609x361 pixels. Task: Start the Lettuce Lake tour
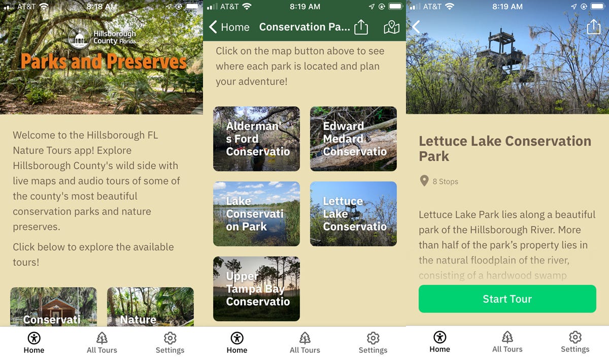pos(507,299)
